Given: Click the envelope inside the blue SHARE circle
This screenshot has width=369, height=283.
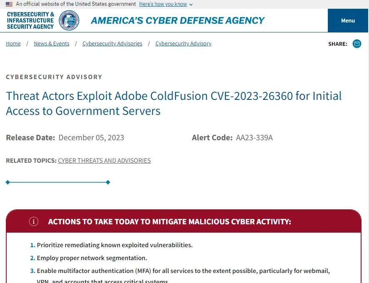Looking at the screenshot, I should [357, 44].
